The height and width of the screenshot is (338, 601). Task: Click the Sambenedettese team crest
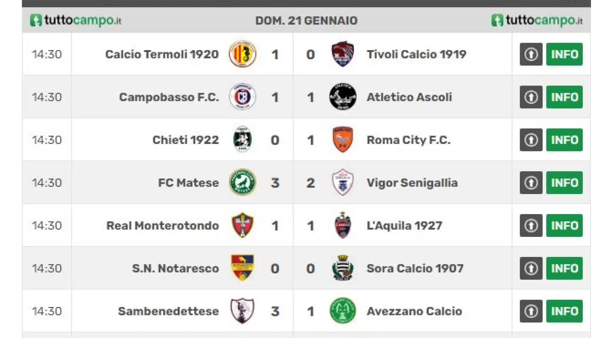pos(242,311)
